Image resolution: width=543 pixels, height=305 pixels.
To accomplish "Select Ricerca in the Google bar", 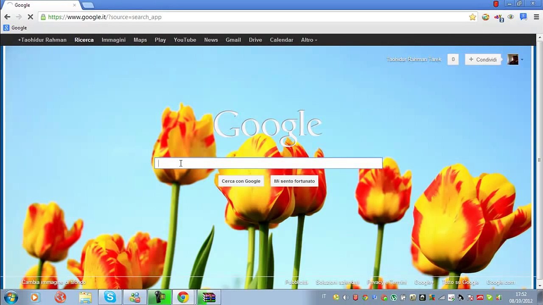I will (x=84, y=40).
